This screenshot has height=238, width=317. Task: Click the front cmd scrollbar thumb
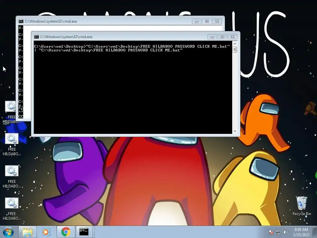(x=235, y=50)
